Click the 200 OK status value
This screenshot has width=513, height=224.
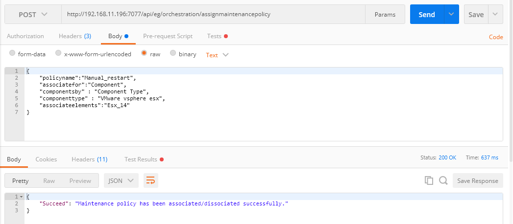tap(447, 157)
